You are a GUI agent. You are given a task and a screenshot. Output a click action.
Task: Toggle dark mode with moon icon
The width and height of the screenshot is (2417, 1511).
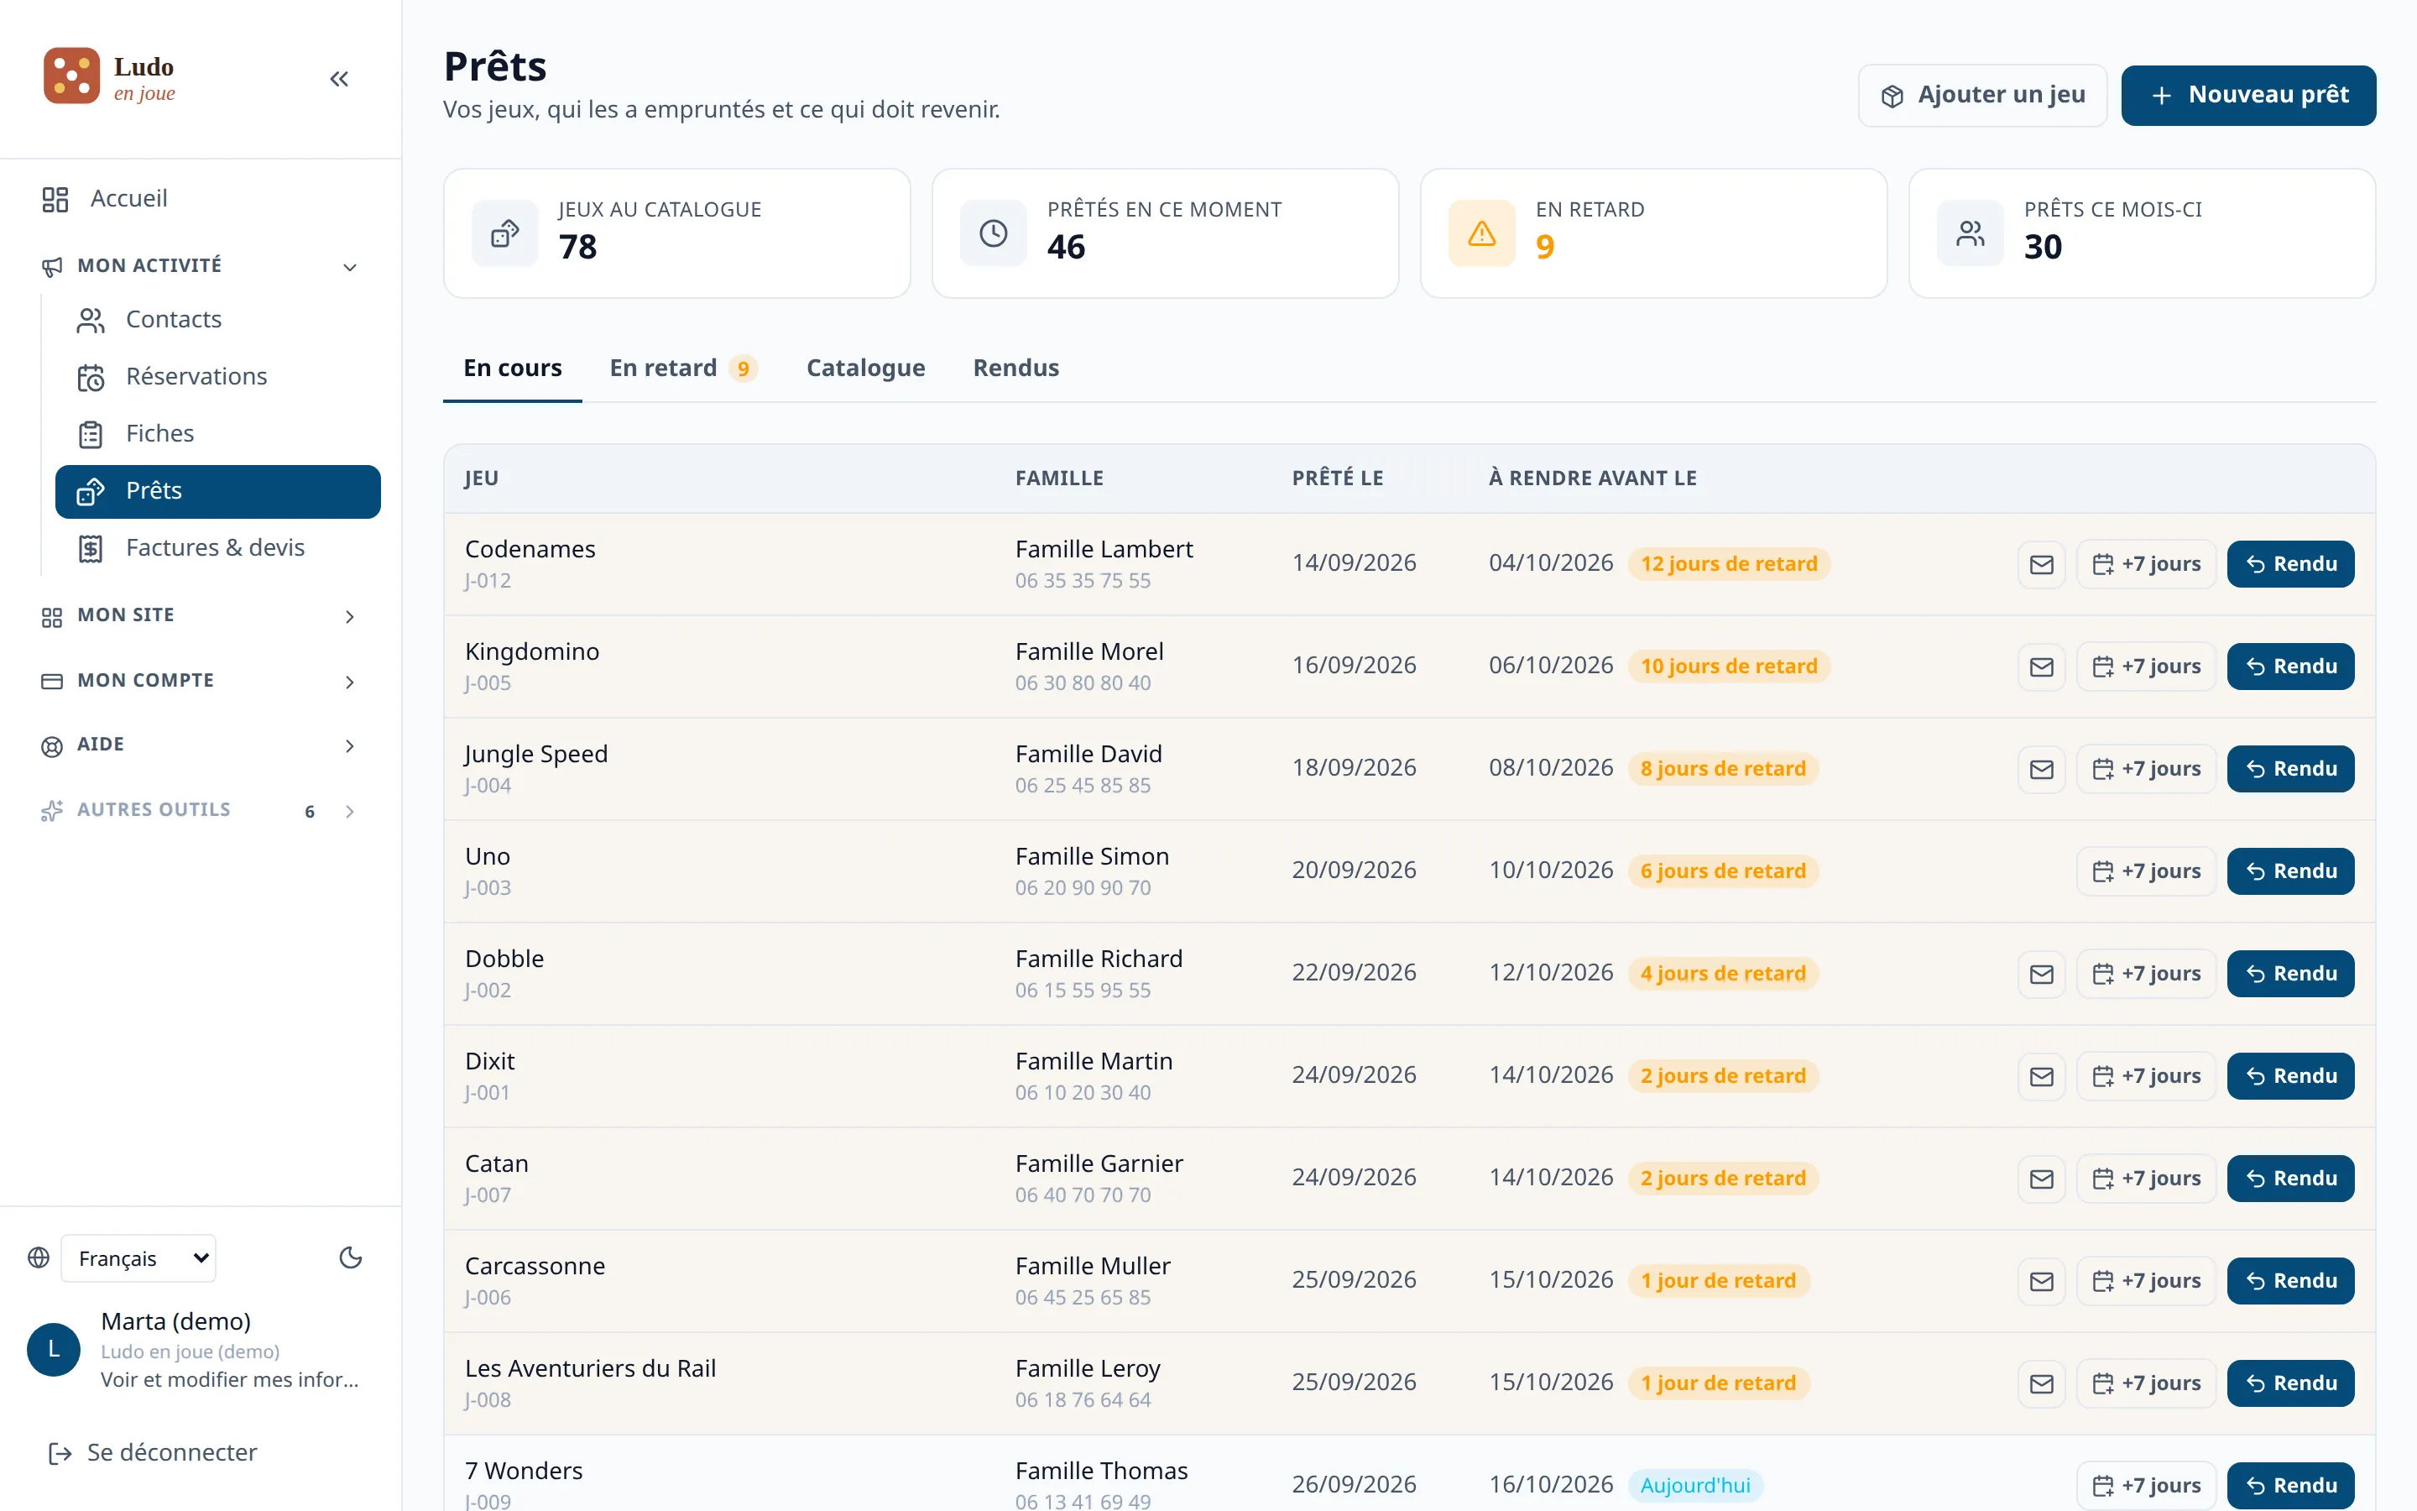coord(351,1258)
